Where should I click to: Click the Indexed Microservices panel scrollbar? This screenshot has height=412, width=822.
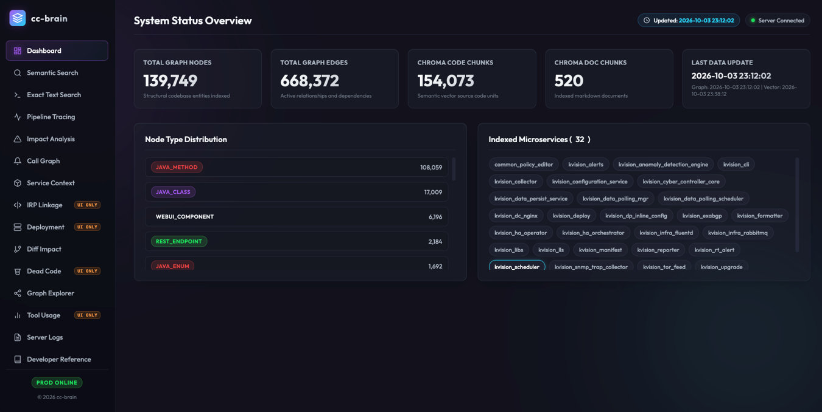[x=797, y=205]
